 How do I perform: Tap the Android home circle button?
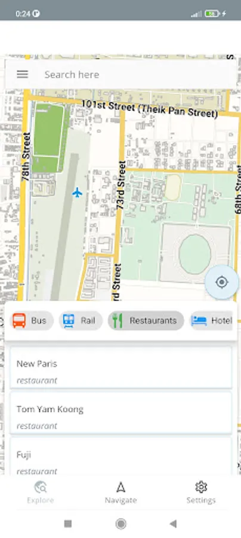coord(120,524)
